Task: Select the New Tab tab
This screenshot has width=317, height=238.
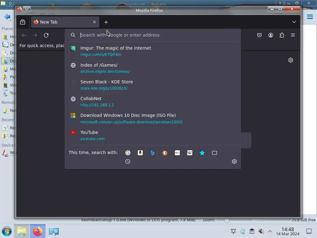Action: click(x=65, y=22)
